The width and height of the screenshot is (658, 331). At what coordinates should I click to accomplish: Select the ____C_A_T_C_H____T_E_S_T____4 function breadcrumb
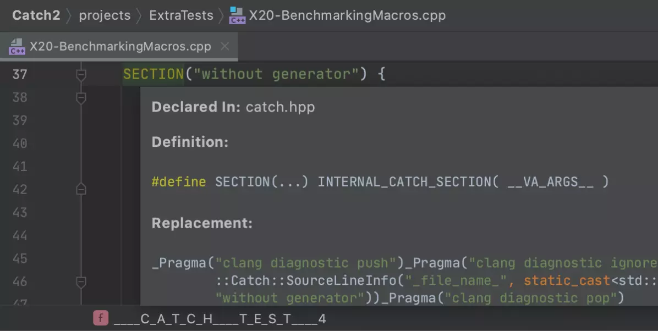(x=220, y=319)
